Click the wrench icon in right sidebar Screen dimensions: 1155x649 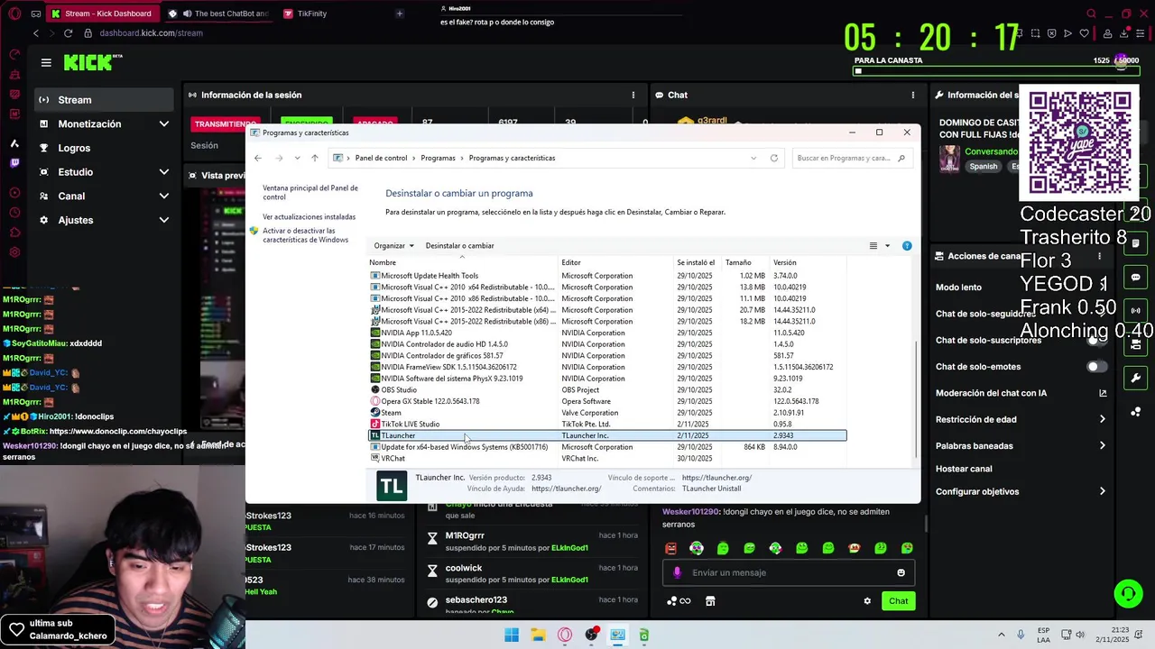1136,378
